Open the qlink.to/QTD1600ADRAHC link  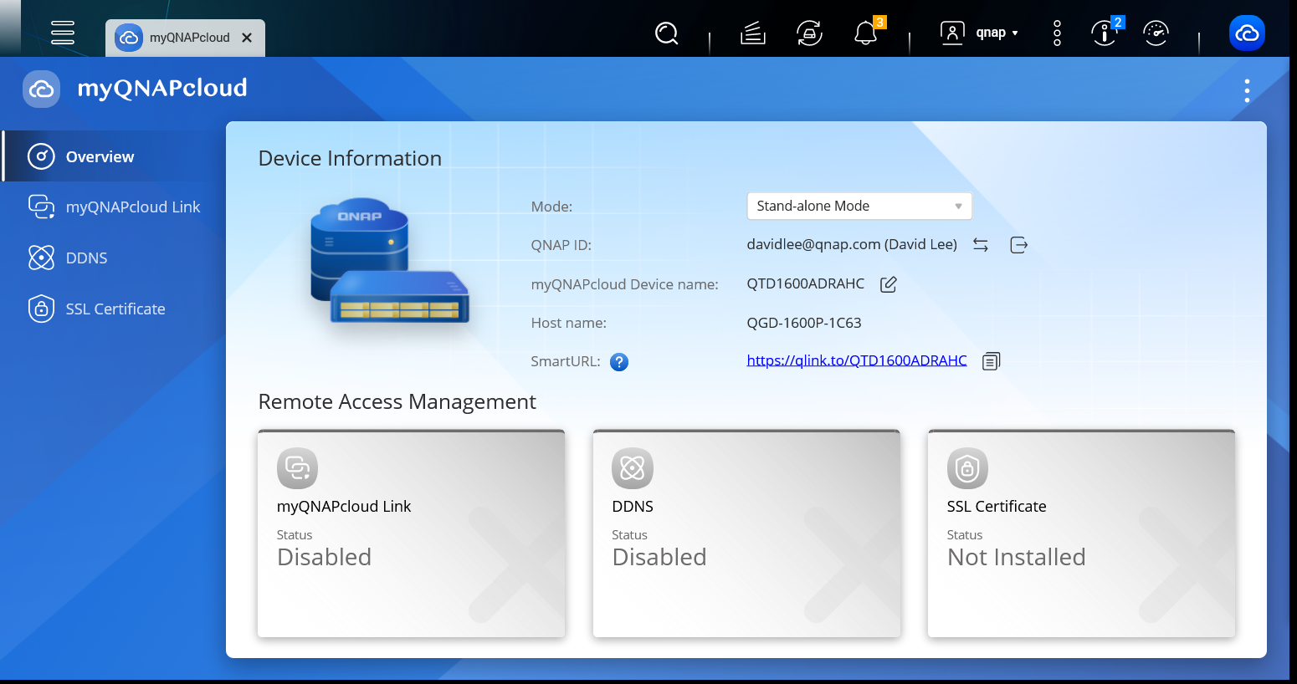coord(857,360)
